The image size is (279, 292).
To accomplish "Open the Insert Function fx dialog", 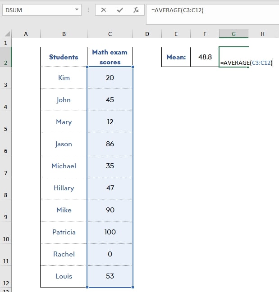I will [136, 10].
